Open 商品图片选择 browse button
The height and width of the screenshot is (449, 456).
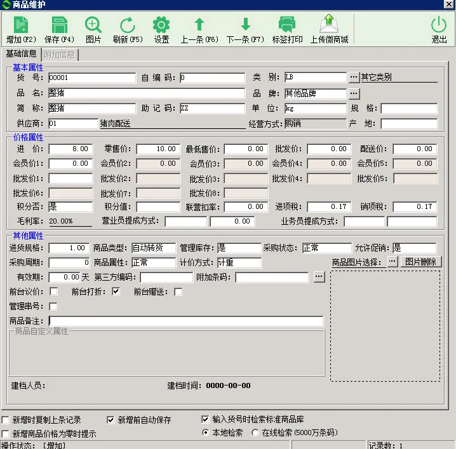click(x=392, y=262)
